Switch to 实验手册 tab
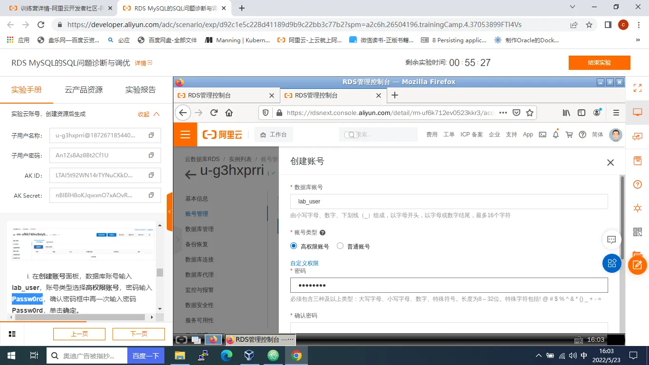This screenshot has width=649, height=365. click(27, 89)
